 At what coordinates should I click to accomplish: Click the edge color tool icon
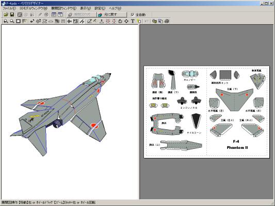(x=57, y=21)
